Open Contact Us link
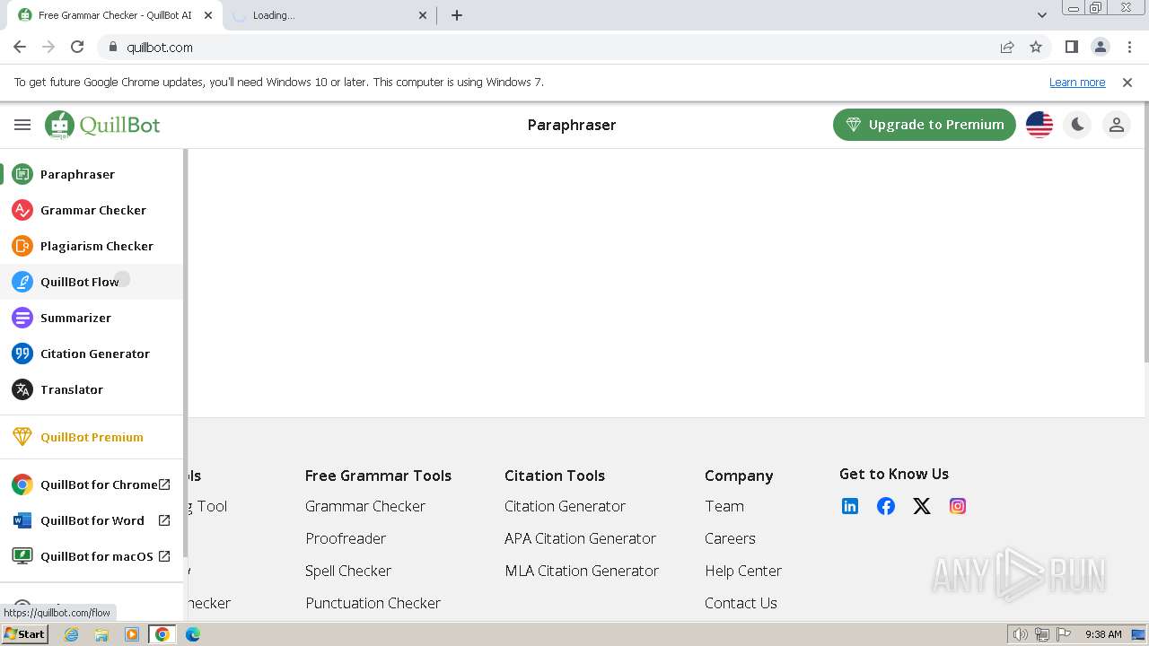Image resolution: width=1149 pixels, height=646 pixels. (x=741, y=603)
